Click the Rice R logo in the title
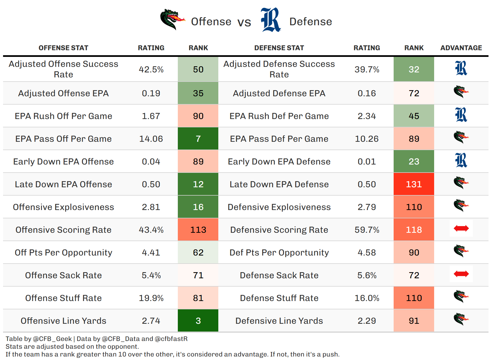Viewport: 491px width, 364px height. click(270, 20)
